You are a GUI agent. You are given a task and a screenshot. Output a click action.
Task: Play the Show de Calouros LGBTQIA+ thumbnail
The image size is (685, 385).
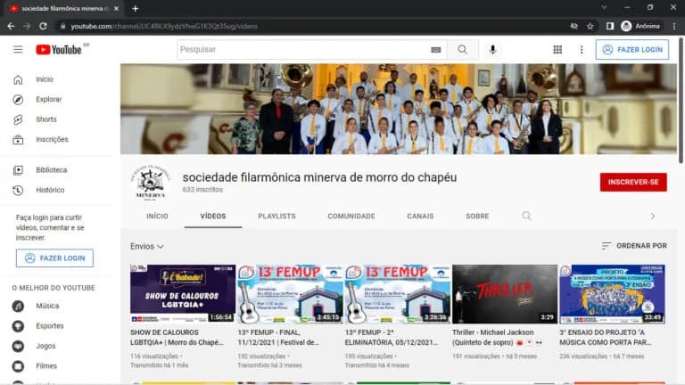click(183, 294)
